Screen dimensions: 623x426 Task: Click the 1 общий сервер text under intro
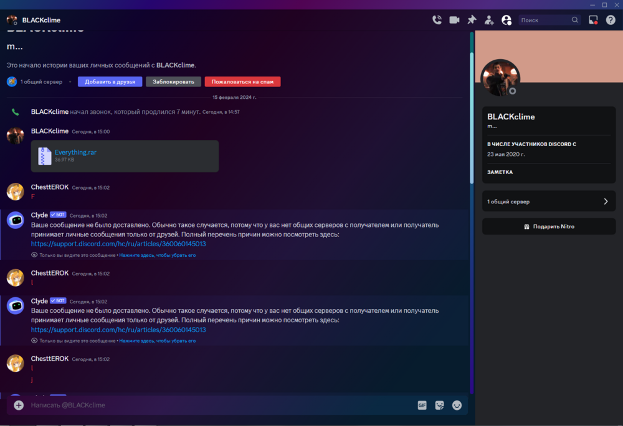pyautogui.click(x=41, y=81)
